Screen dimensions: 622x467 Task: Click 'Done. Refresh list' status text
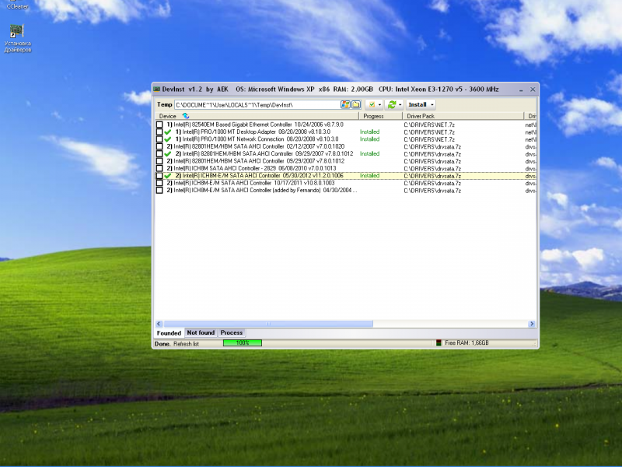pyautogui.click(x=176, y=344)
